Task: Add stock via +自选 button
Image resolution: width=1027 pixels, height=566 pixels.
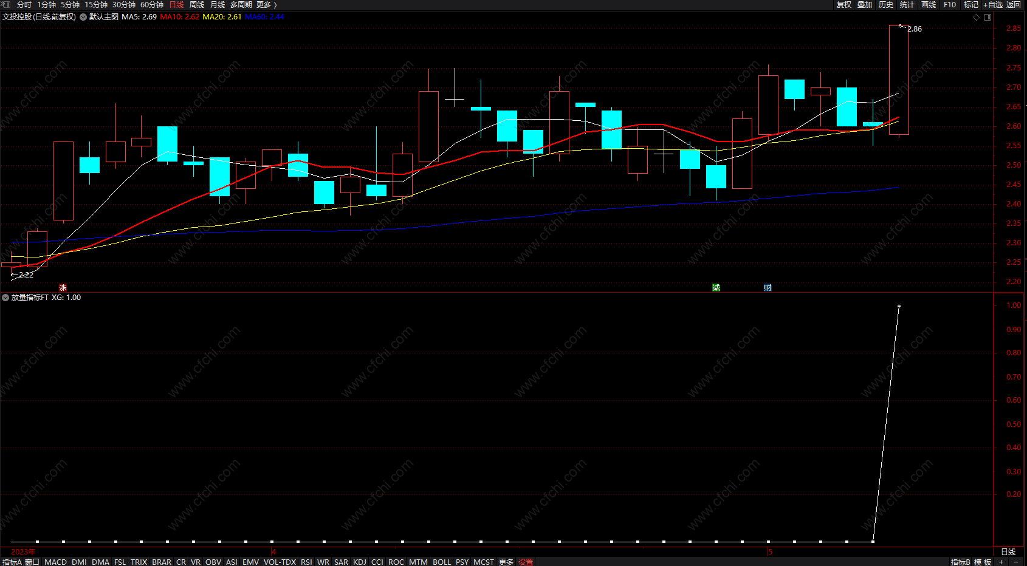Action: 993,5
